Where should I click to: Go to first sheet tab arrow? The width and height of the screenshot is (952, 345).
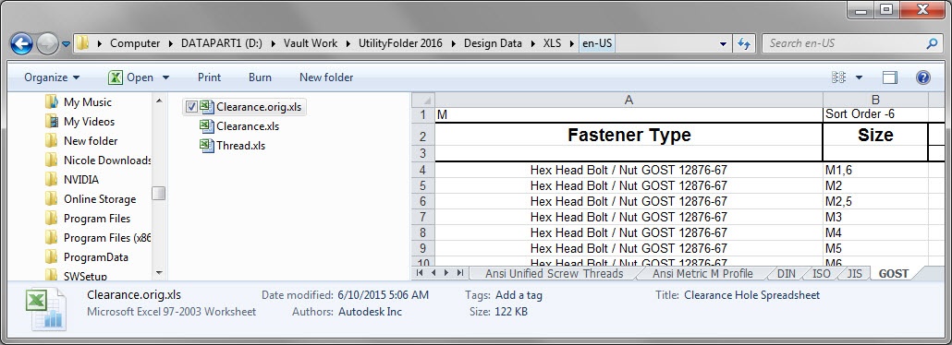tap(420, 273)
